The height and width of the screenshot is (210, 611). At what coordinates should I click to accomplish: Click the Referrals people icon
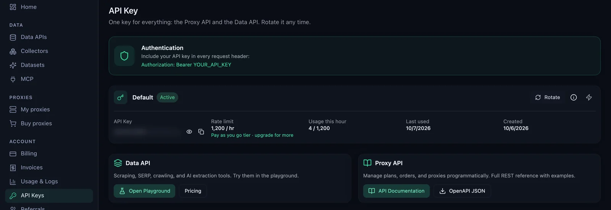point(13,208)
